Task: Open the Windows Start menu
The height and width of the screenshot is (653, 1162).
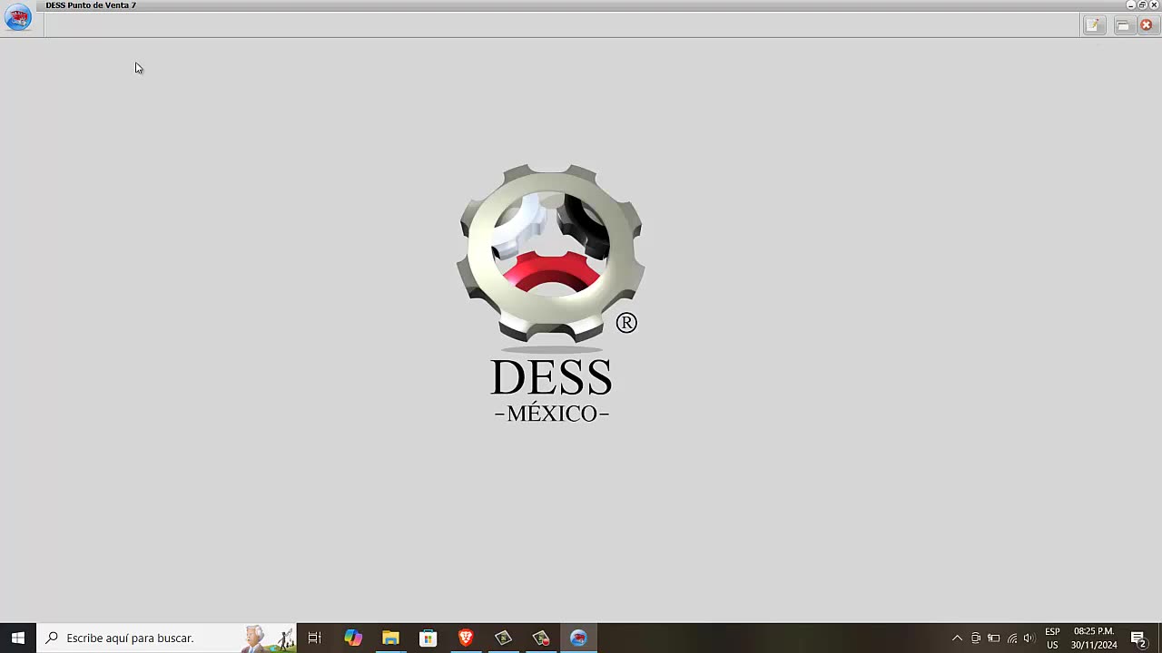Action: (18, 638)
